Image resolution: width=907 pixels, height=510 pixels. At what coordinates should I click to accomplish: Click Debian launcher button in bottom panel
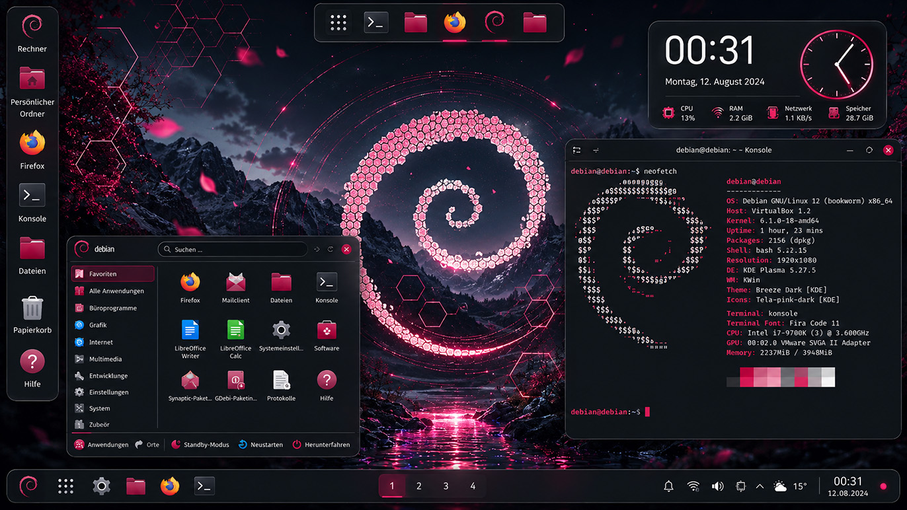29,486
